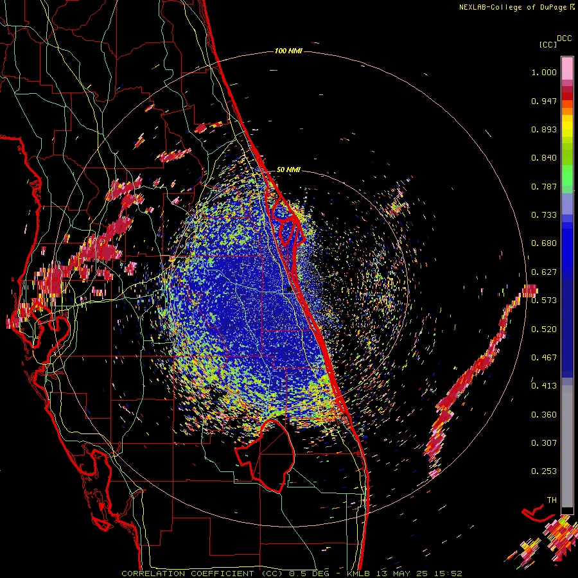Click the DCC legend header label
The image size is (578, 578).
click(x=564, y=39)
